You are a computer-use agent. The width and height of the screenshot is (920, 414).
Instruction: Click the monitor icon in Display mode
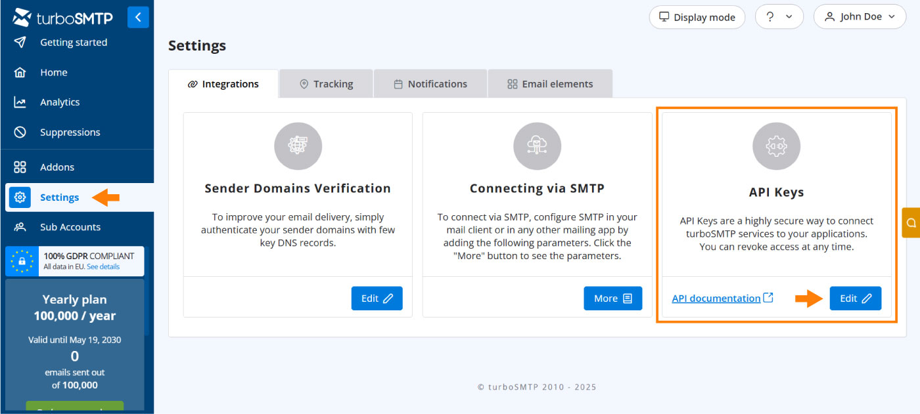(x=664, y=17)
